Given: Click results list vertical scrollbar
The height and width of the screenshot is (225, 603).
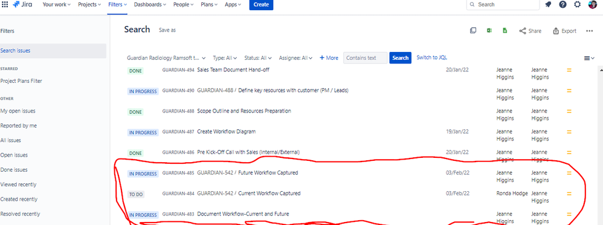Looking at the screenshot, I should (600, 146).
